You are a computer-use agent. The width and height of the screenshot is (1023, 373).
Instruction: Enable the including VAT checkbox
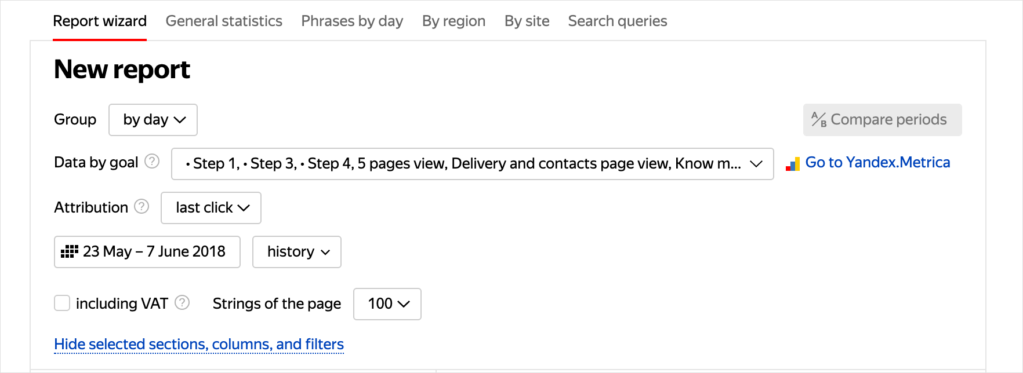click(x=62, y=303)
